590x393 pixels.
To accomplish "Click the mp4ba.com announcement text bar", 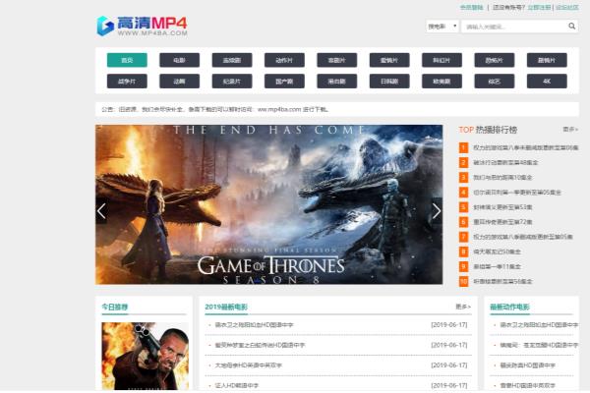I will 336,109.
